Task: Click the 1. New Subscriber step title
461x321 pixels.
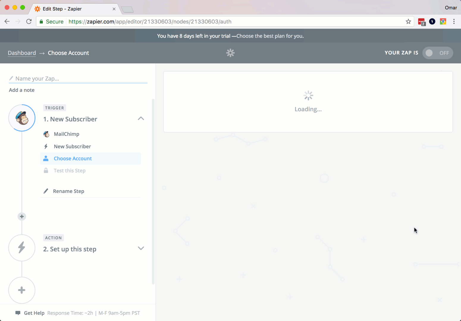Action: (70, 119)
